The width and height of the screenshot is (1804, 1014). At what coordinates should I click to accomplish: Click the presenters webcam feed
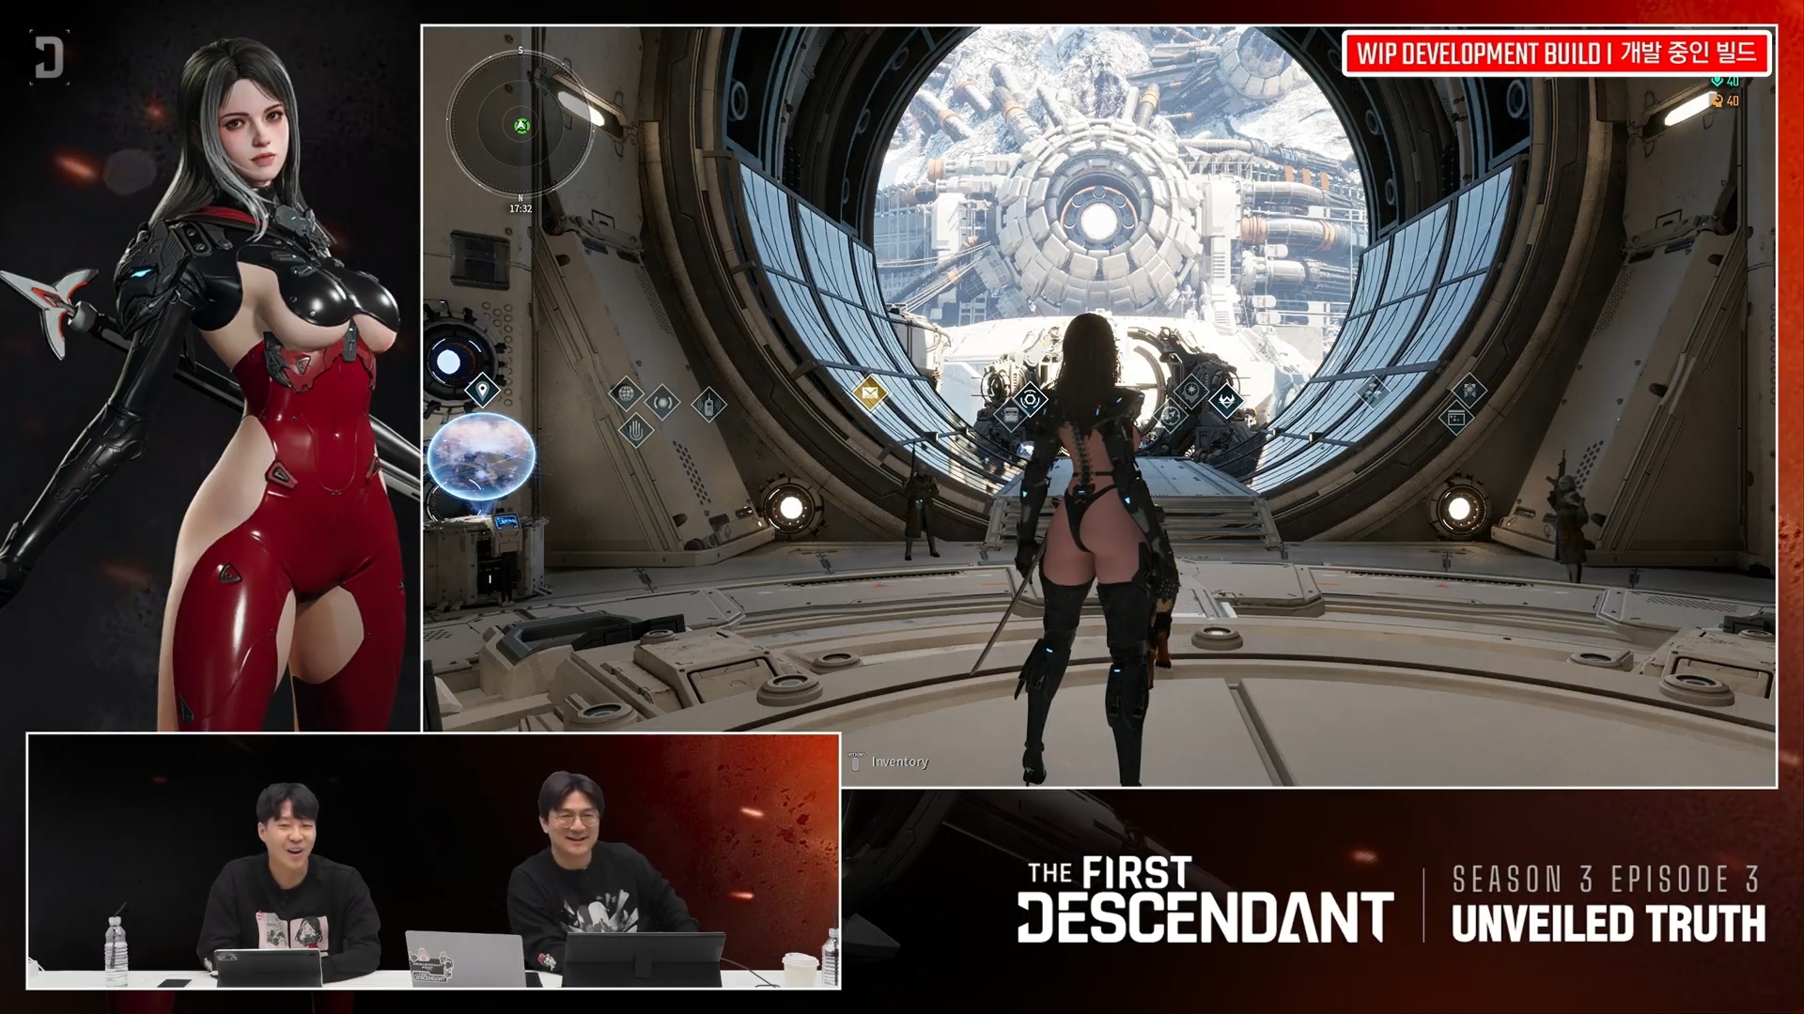click(x=434, y=861)
